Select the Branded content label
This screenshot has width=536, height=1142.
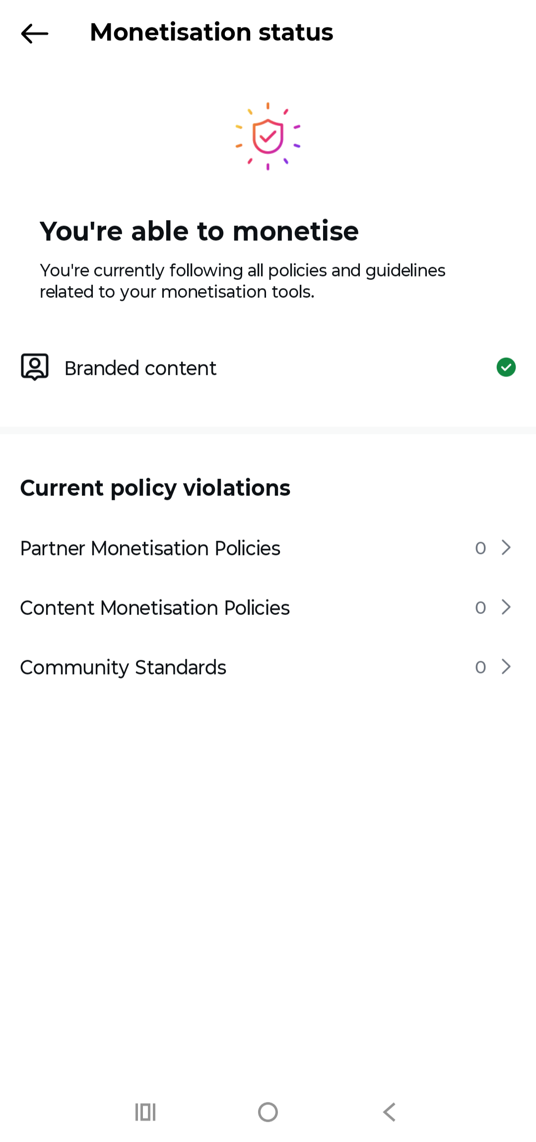point(140,368)
